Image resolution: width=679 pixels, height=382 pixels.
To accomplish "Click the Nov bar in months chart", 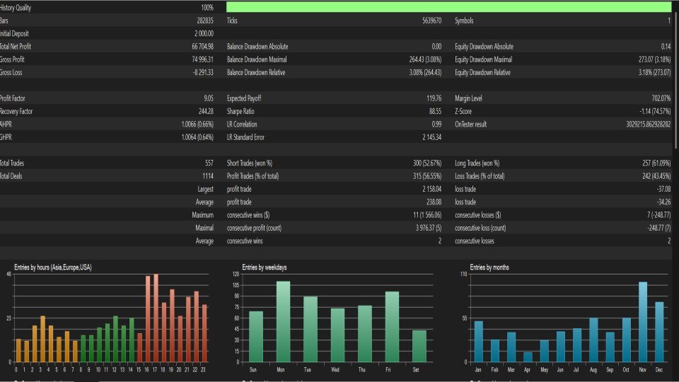I will 643,323.
